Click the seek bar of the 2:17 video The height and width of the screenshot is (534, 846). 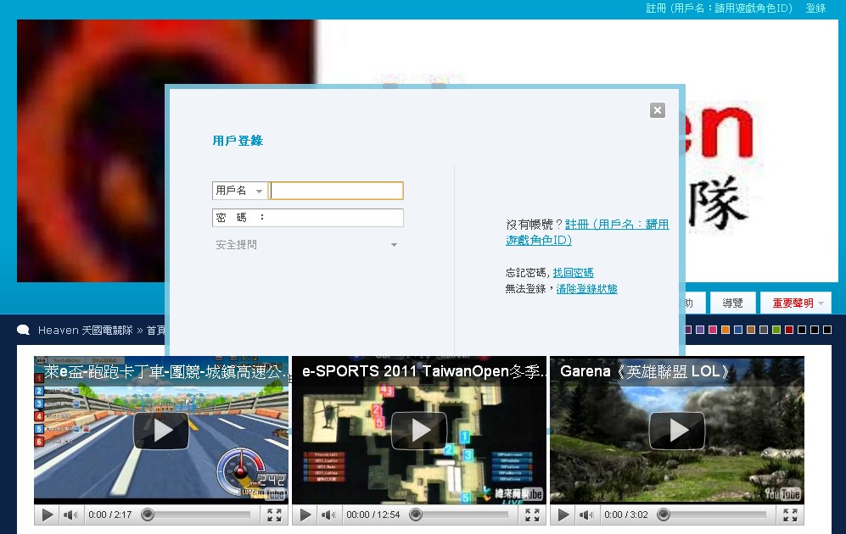[198, 515]
